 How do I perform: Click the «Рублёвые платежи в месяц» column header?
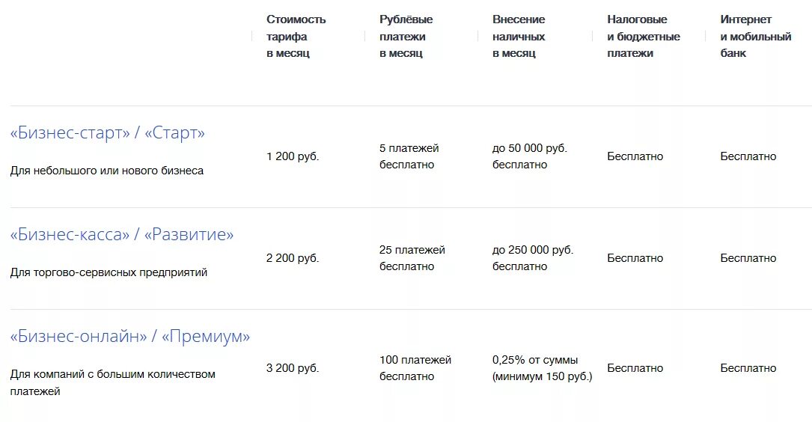(406, 36)
